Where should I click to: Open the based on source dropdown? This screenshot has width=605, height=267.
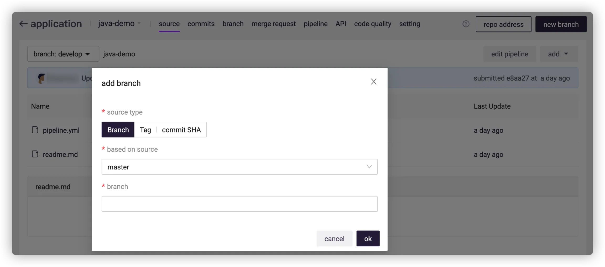tap(239, 167)
